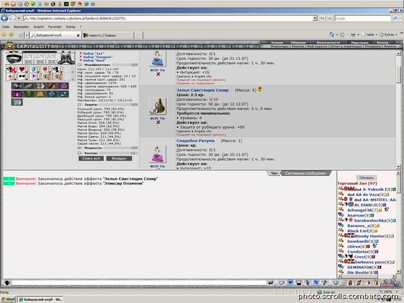Collapse the Защита section
Screen dimensions: 404x303
pyautogui.click(x=79, y=105)
